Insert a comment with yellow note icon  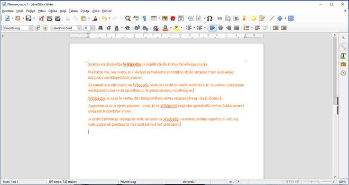click(x=254, y=18)
